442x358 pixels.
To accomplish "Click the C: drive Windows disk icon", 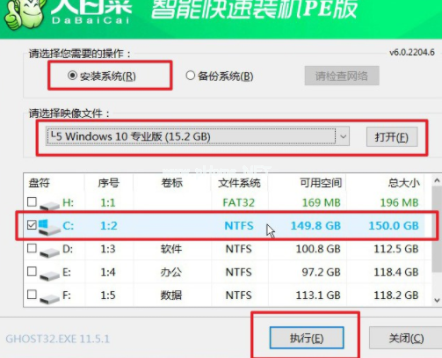I will point(49,227).
